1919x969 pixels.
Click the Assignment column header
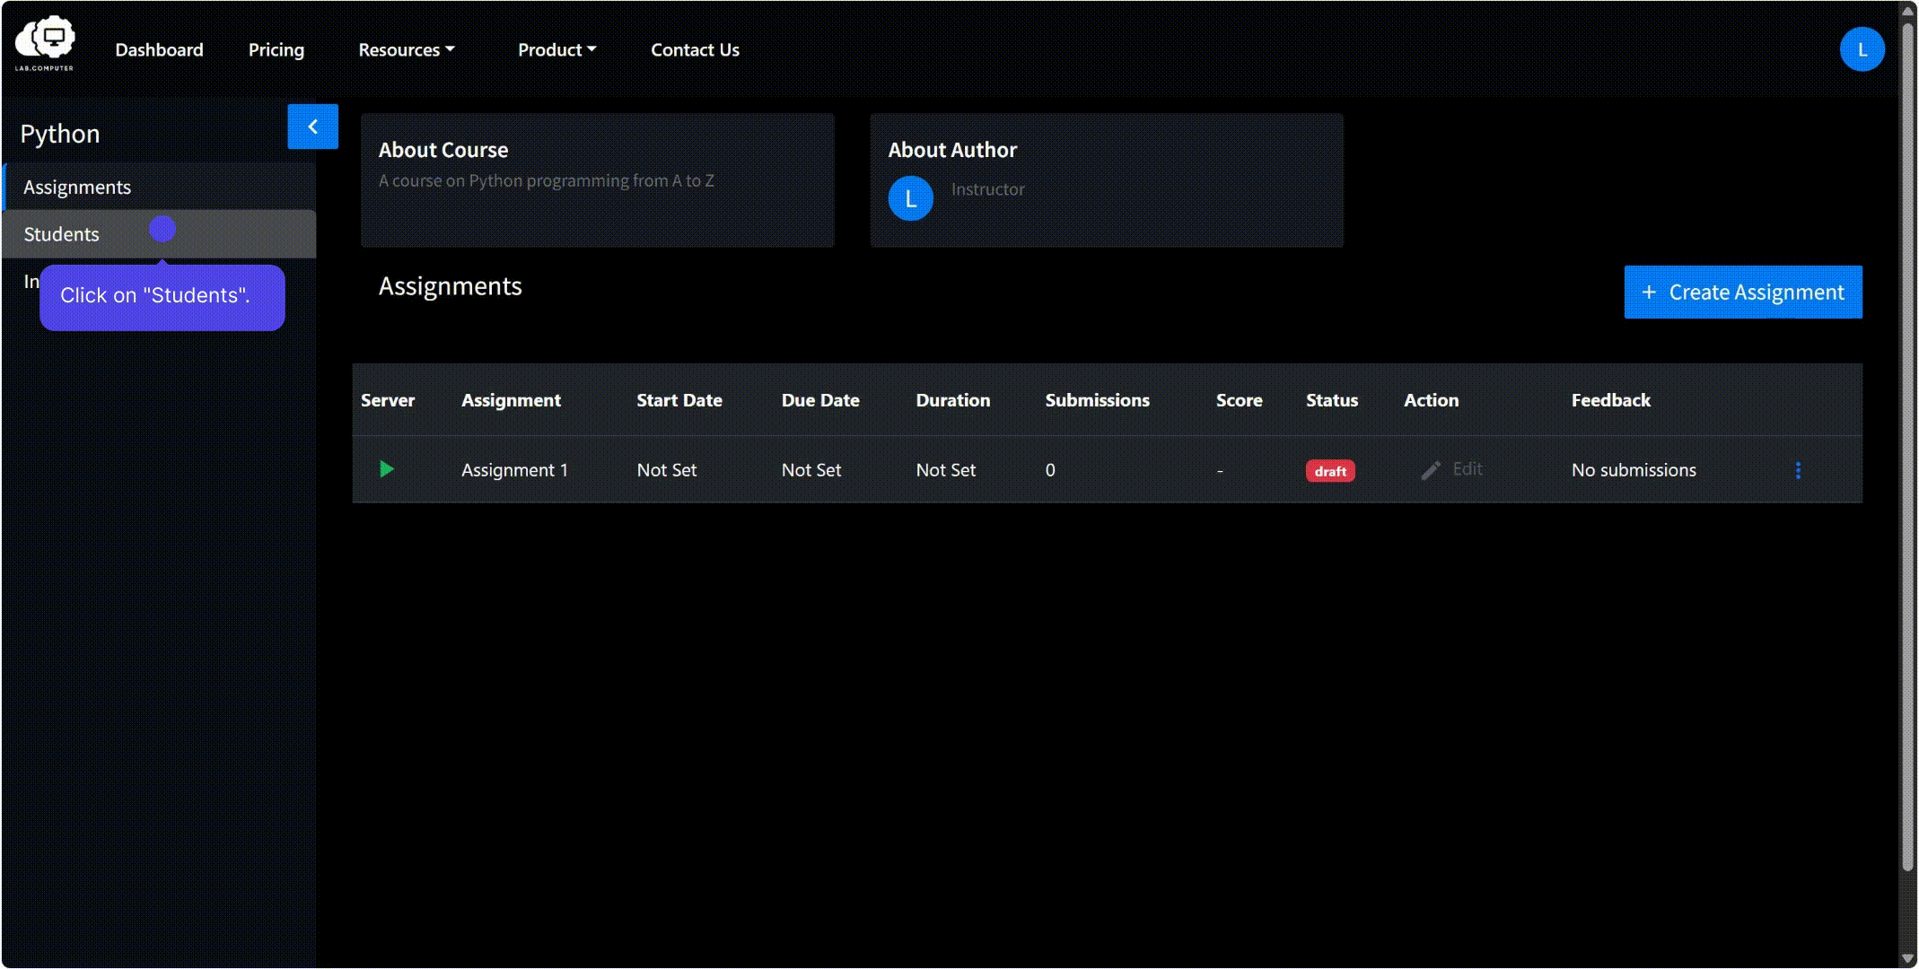coord(511,400)
